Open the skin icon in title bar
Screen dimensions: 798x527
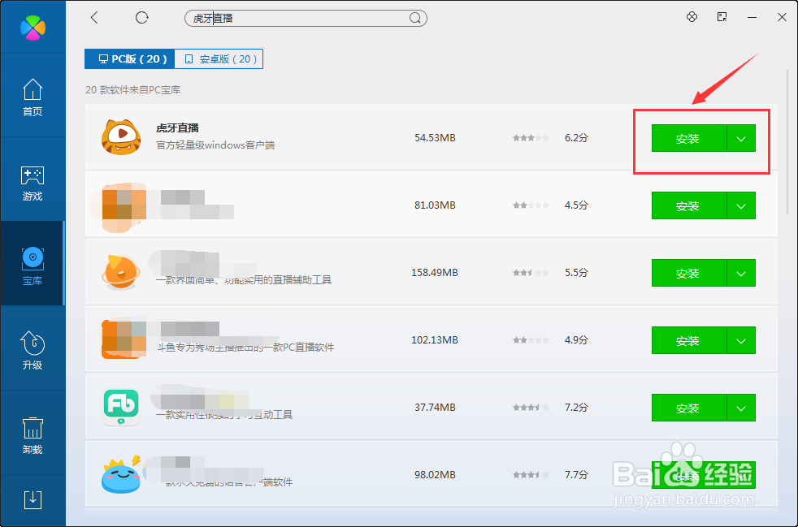(692, 17)
